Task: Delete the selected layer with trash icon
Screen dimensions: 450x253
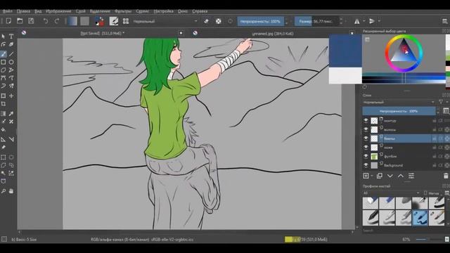Action: pyautogui.click(x=446, y=176)
